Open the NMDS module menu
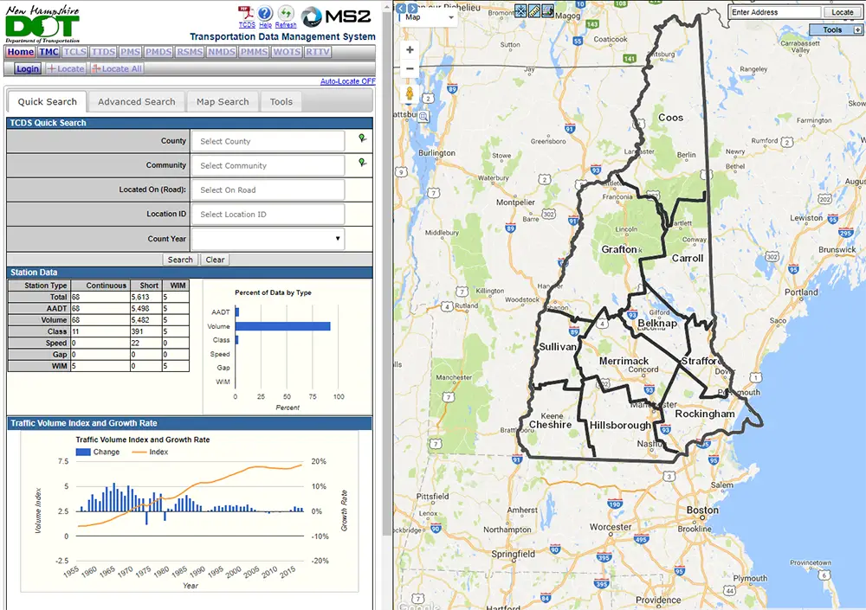This screenshot has height=610, width=866. [222, 52]
